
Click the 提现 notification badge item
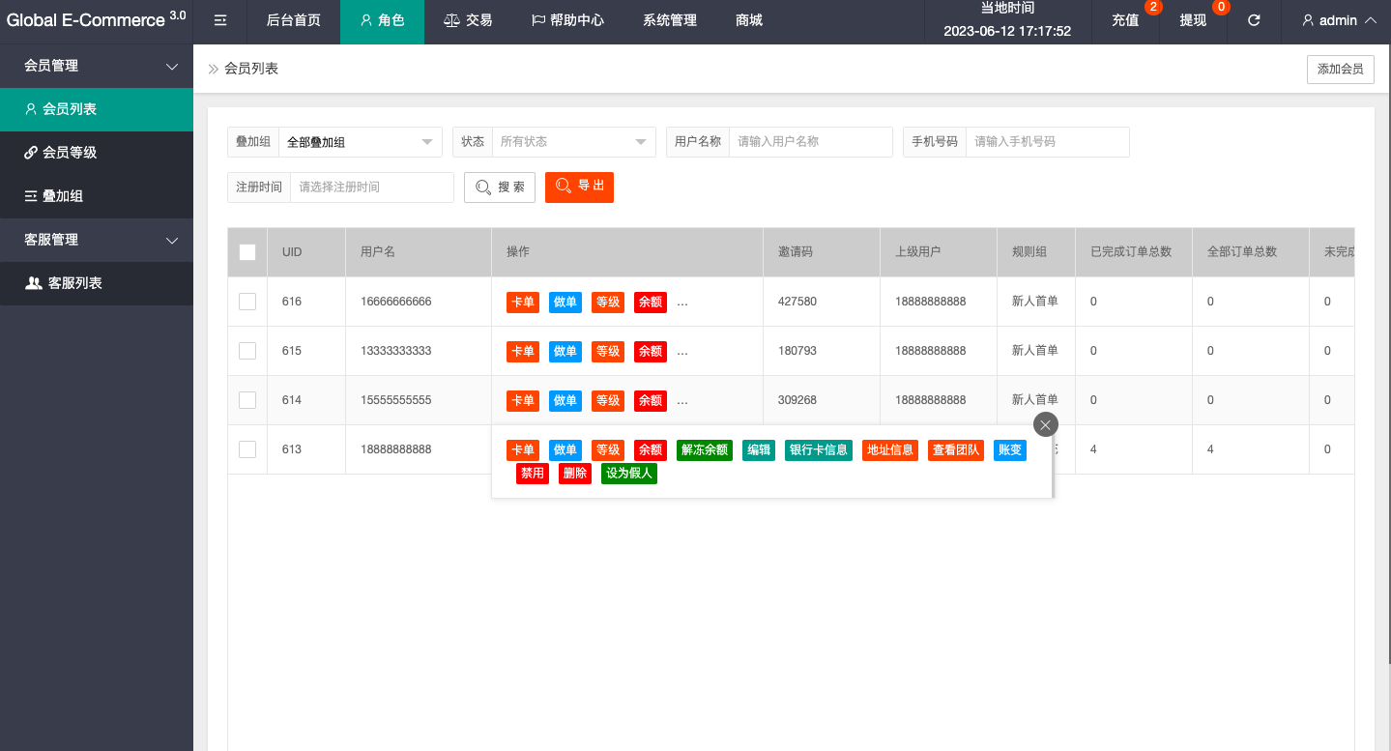pyautogui.click(x=1193, y=20)
